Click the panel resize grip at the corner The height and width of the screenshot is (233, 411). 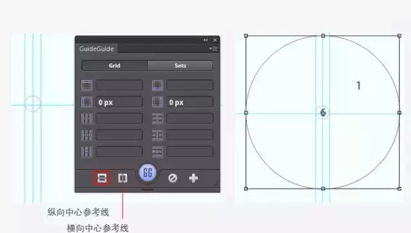pos(216,184)
